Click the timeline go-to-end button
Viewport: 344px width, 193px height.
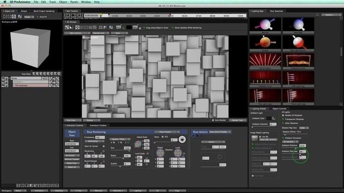[80, 16]
